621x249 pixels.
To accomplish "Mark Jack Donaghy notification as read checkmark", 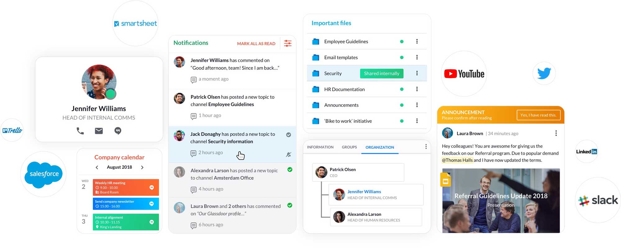I will point(288,135).
